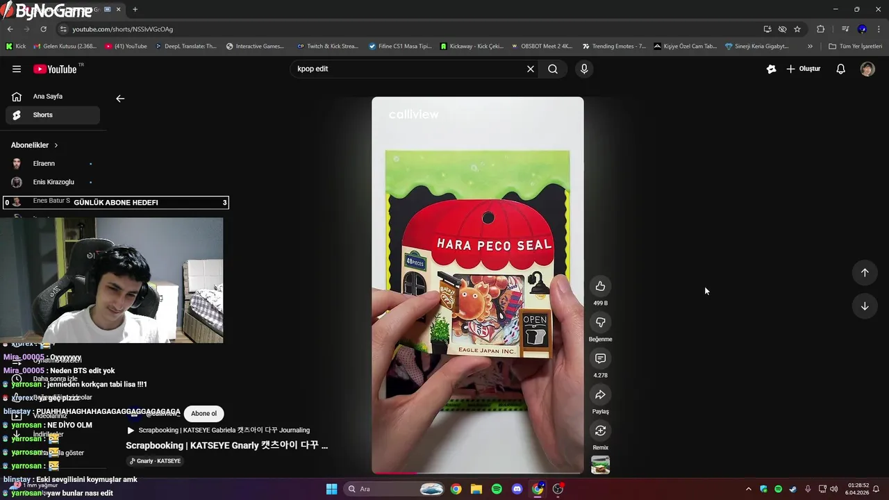
Task: Bookmark this page with star icon
Action: (x=797, y=29)
